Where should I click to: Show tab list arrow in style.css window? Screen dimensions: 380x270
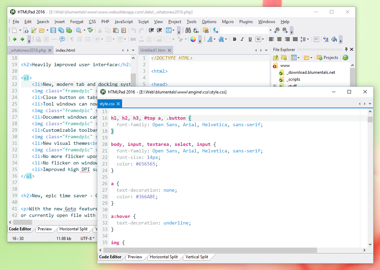pyautogui.click(x=370, y=104)
